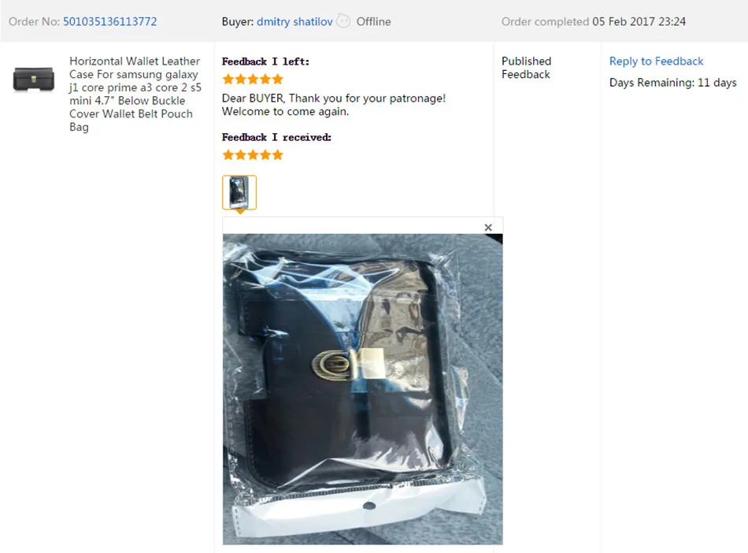
Task: Click last star under Feedback I received
Action: pyautogui.click(x=278, y=155)
